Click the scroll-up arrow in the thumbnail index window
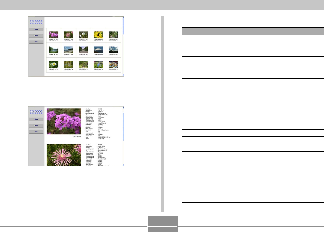The image size is (324, 232). point(123,18)
